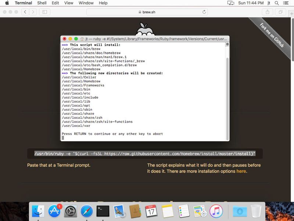Image resolution: width=294 pixels, height=221 pixels.
Task: Click the brew.sh address bar
Action: (x=147, y=12)
